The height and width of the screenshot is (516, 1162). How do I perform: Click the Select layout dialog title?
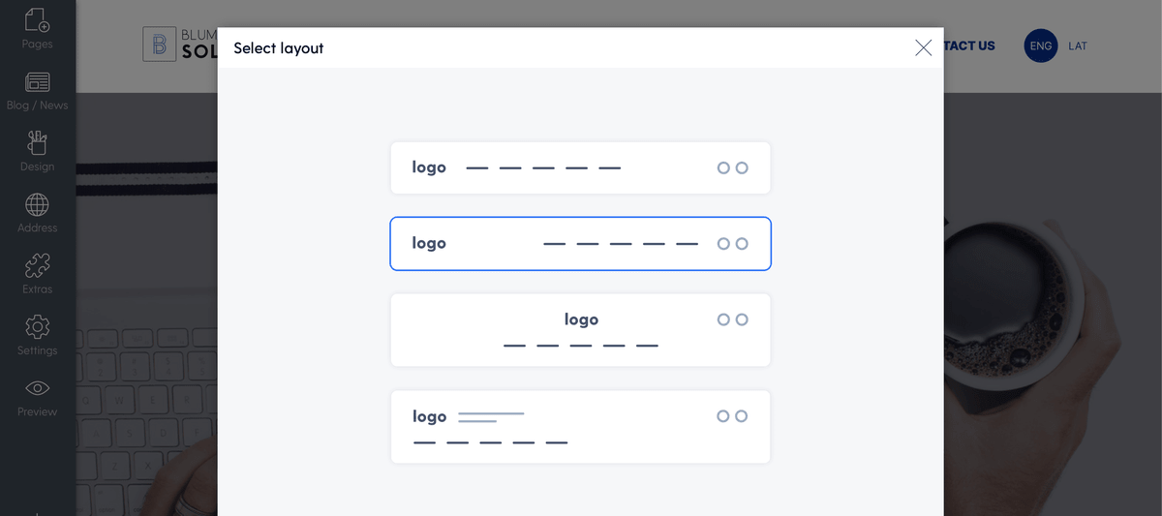tap(279, 47)
